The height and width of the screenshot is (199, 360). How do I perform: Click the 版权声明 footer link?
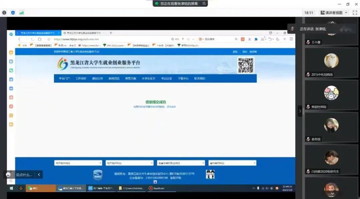tap(176, 178)
